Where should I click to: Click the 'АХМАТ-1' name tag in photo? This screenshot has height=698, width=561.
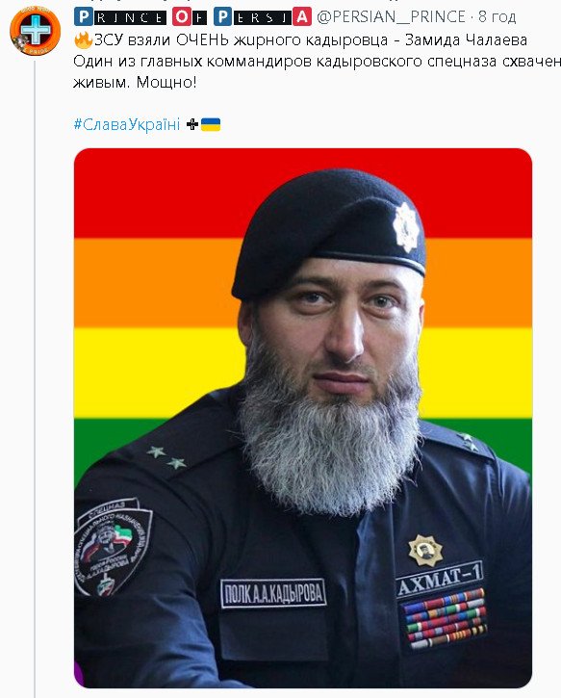tap(440, 580)
